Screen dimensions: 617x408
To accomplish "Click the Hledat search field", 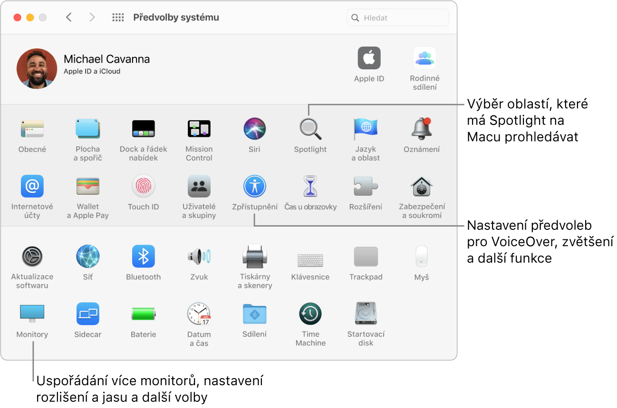I will [398, 18].
